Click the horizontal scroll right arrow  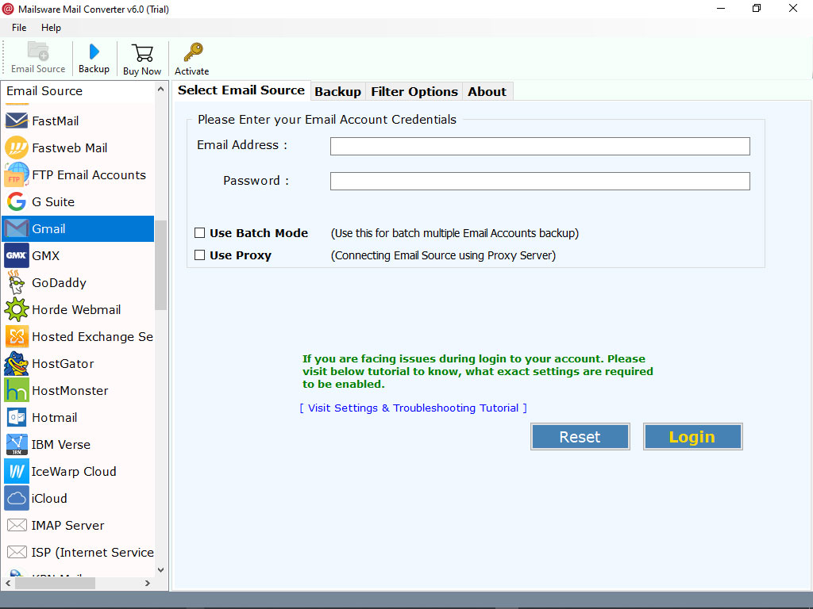click(x=148, y=583)
